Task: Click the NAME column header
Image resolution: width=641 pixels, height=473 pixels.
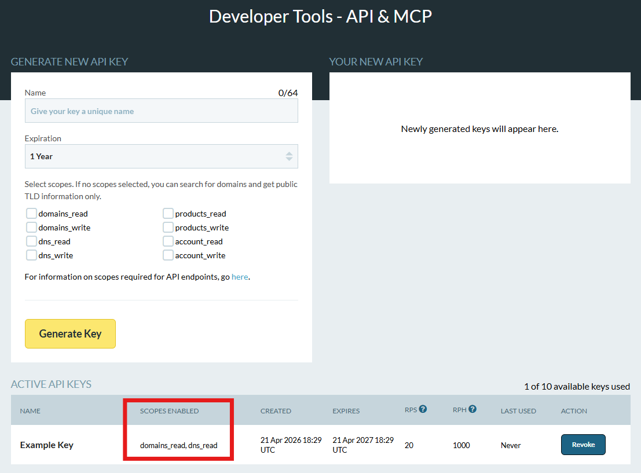Action: pos(30,410)
